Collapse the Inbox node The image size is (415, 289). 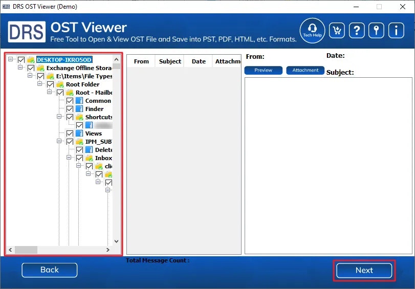click(69, 157)
